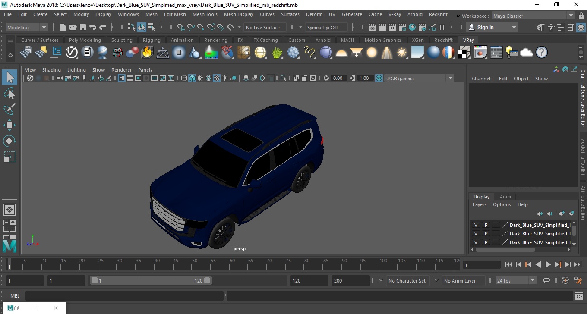
Task: Toggle playback P of second layer
Action: 486,234
